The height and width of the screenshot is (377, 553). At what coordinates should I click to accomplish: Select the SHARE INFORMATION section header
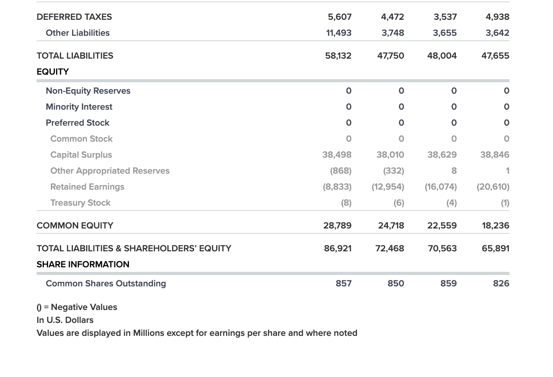83,264
